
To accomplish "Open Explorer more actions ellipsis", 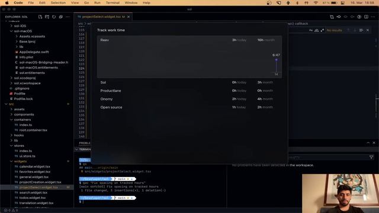I will coord(68,17).
